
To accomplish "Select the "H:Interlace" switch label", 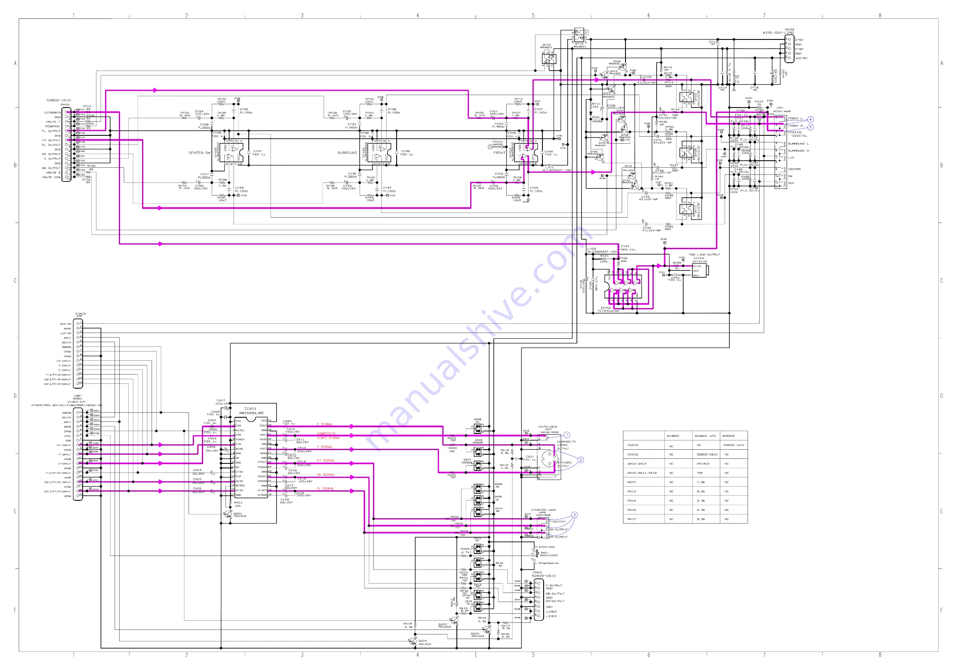I will [545, 547].
